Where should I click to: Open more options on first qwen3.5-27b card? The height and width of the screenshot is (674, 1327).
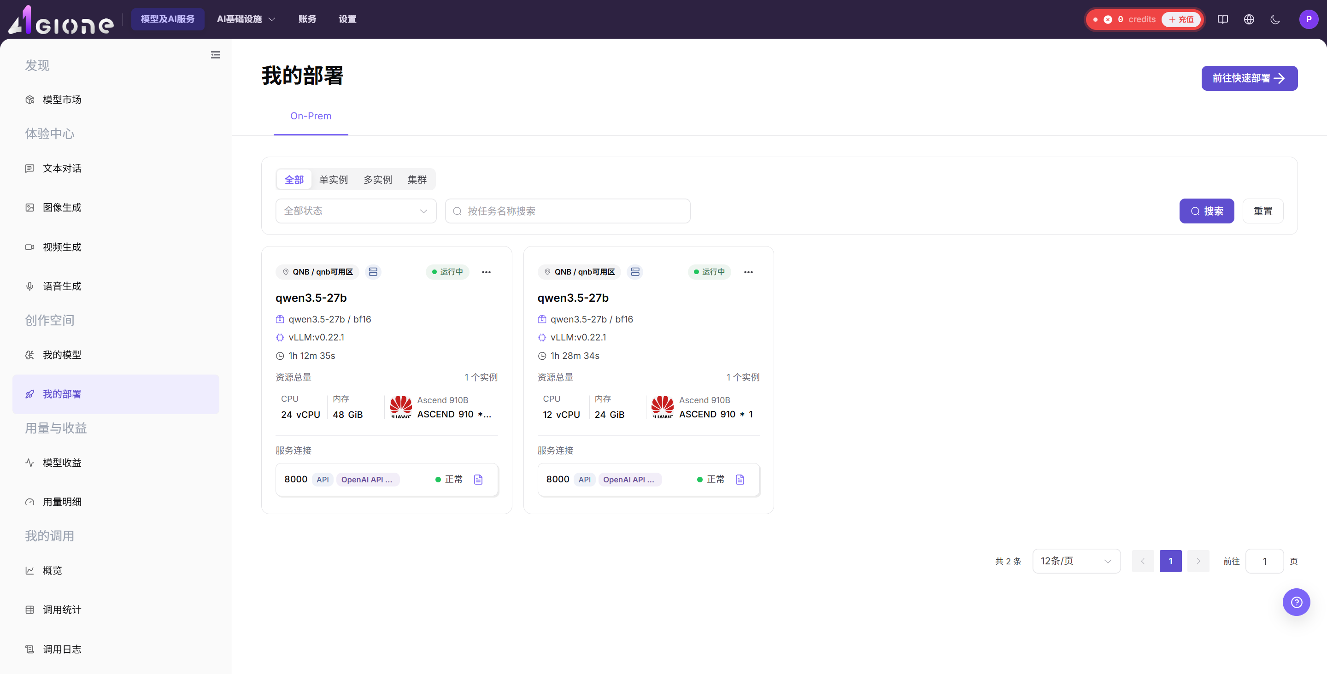[486, 272]
